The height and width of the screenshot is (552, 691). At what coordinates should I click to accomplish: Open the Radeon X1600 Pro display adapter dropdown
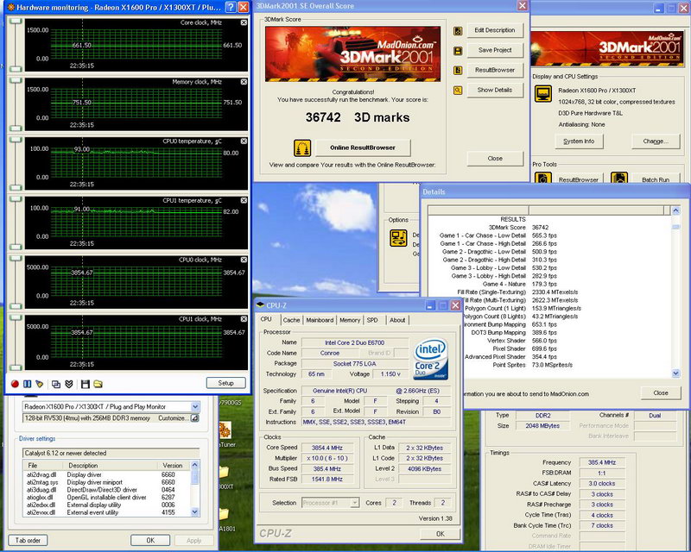coord(195,407)
